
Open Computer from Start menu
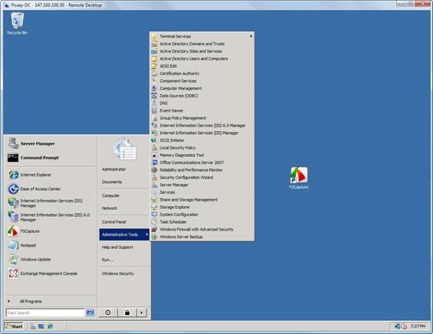110,195
